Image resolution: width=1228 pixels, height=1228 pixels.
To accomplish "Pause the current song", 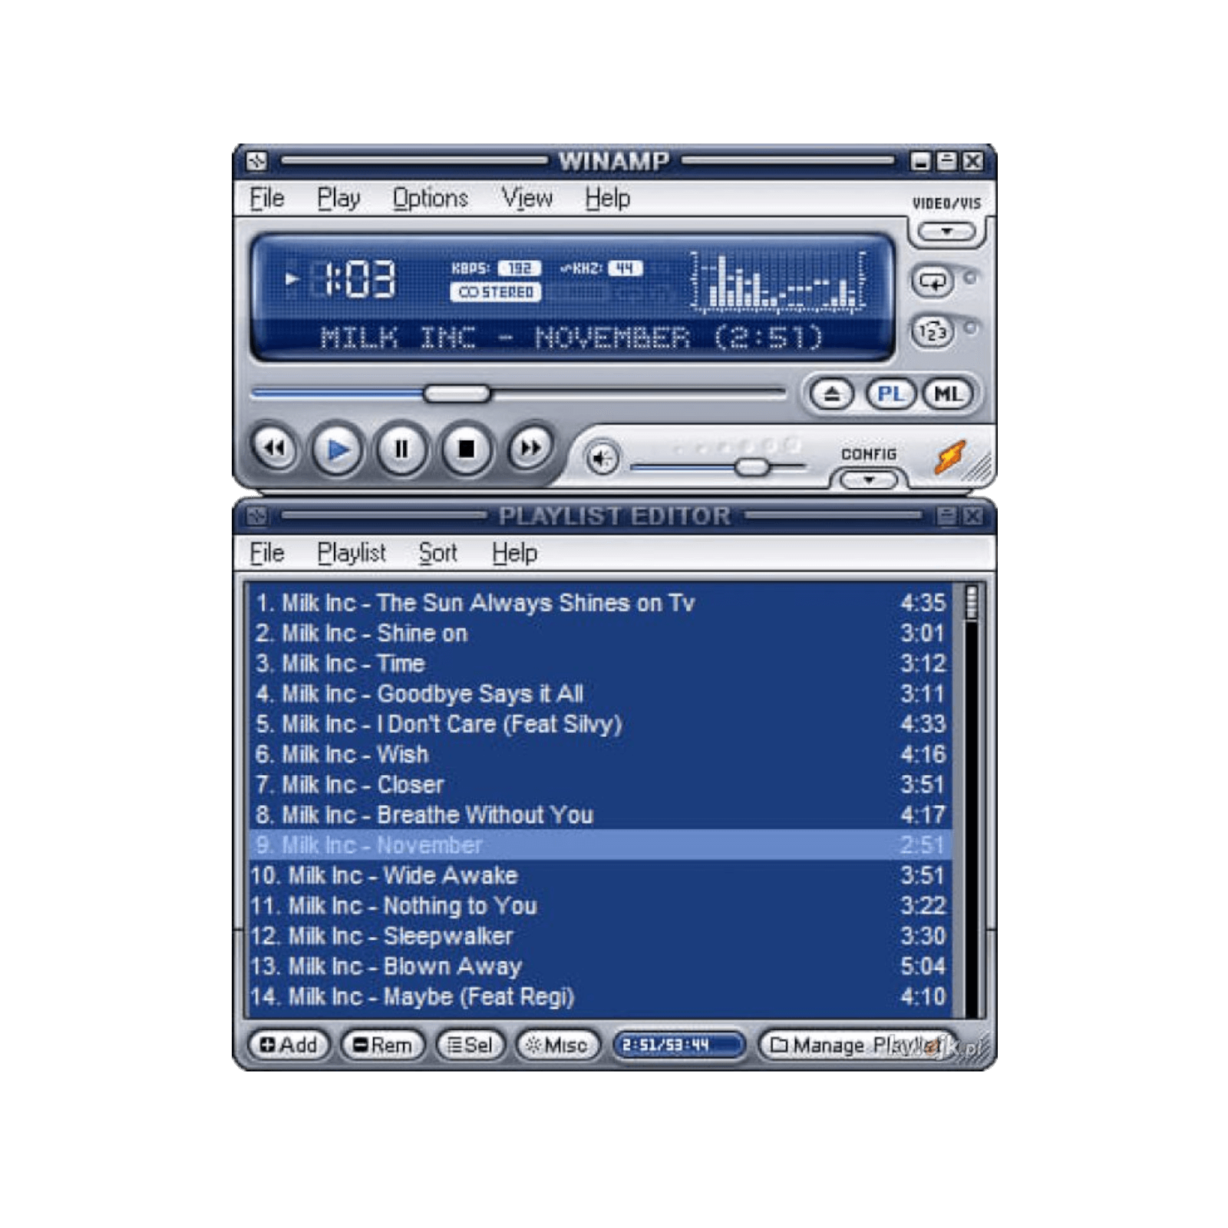I will coord(401,450).
